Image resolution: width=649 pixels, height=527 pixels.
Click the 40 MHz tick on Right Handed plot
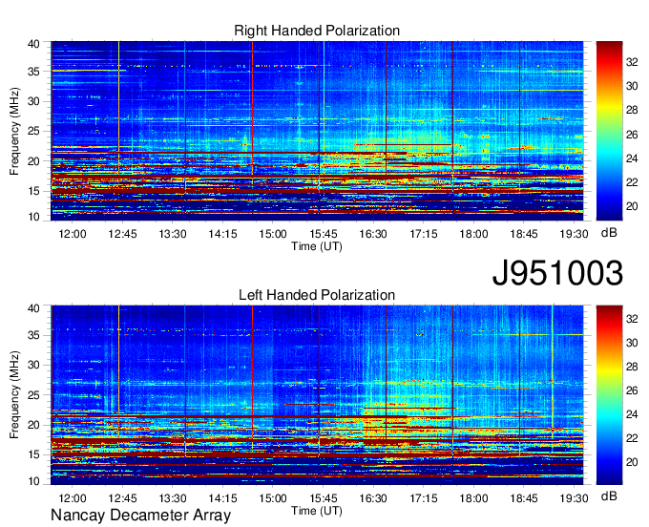tap(33, 44)
